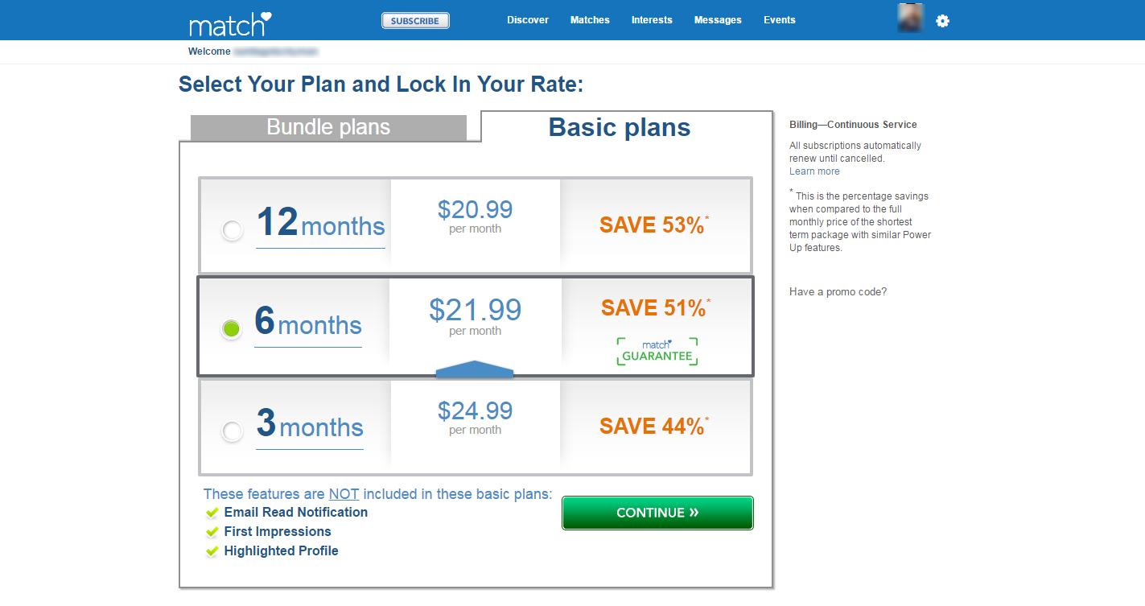Click the checkmark beside Highlighted Profile
Image resolution: width=1145 pixels, height=606 pixels.
click(x=212, y=550)
